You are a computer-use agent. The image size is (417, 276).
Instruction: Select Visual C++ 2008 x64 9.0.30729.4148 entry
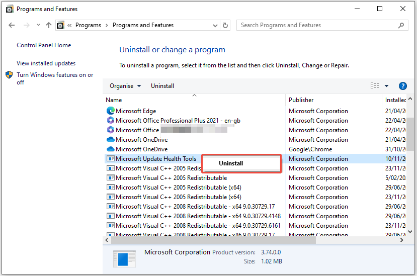click(x=198, y=216)
